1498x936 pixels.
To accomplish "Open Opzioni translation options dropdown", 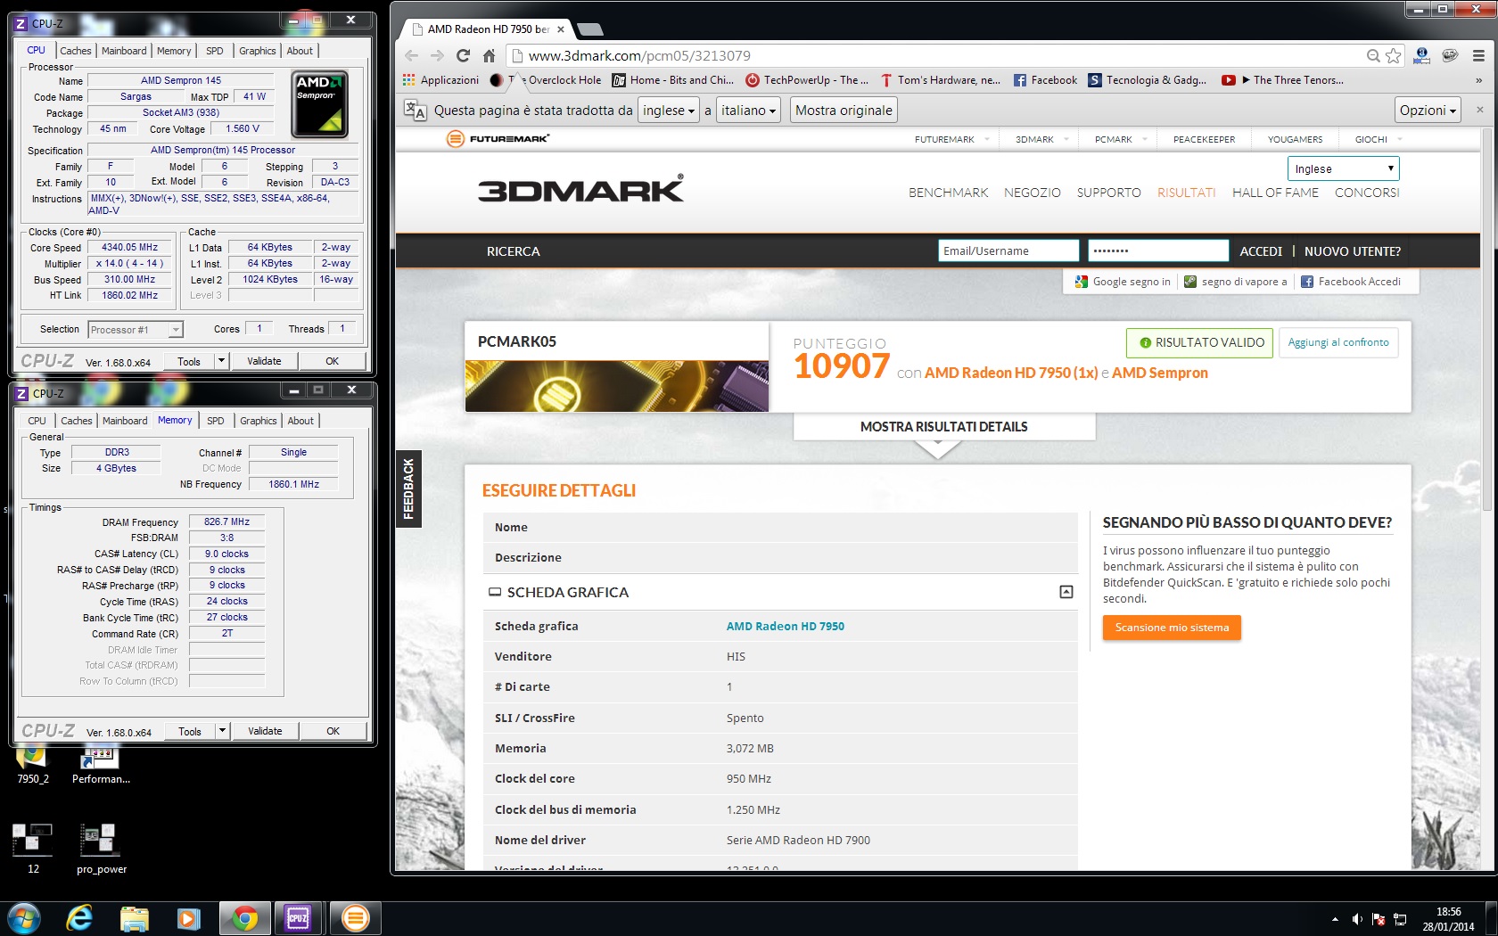I will 1428,111.
